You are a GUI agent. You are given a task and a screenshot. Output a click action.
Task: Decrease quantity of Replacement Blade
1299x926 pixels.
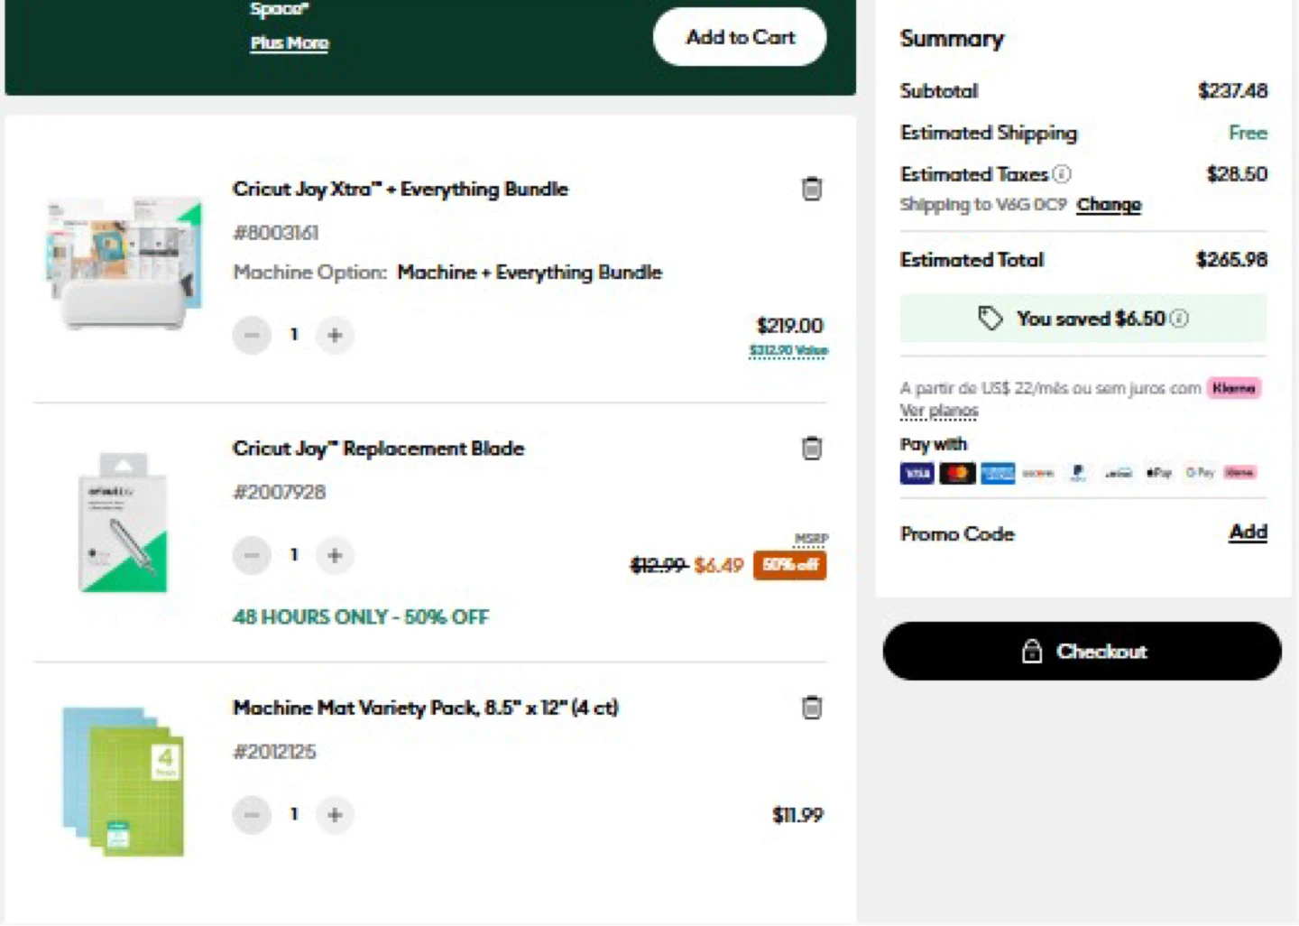click(x=252, y=555)
